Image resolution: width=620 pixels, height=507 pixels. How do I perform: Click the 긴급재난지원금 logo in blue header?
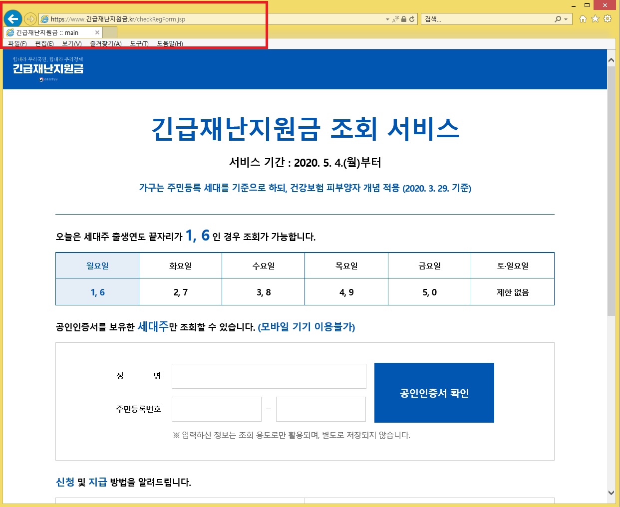48,68
